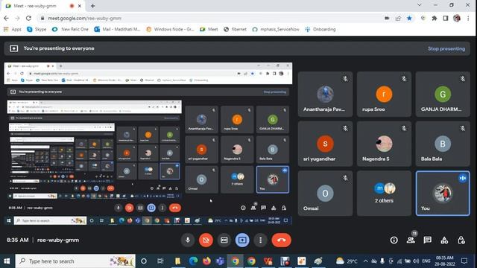Screen dimensions: 477x268
Task: Close the Meet browser tab
Action: click(x=80, y=6)
